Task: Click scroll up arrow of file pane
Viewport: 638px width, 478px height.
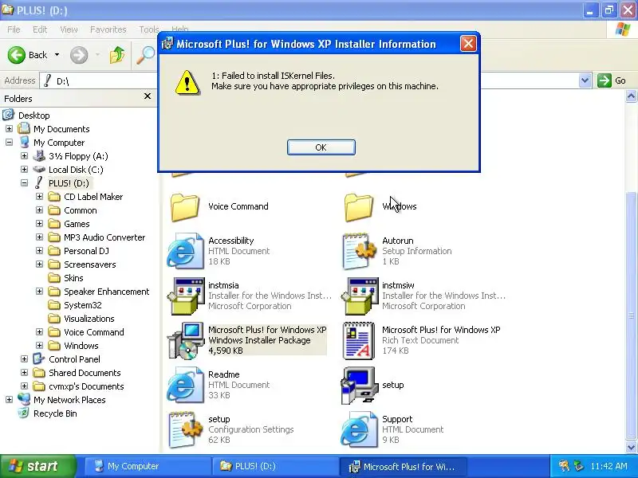Action: [631, 96]
